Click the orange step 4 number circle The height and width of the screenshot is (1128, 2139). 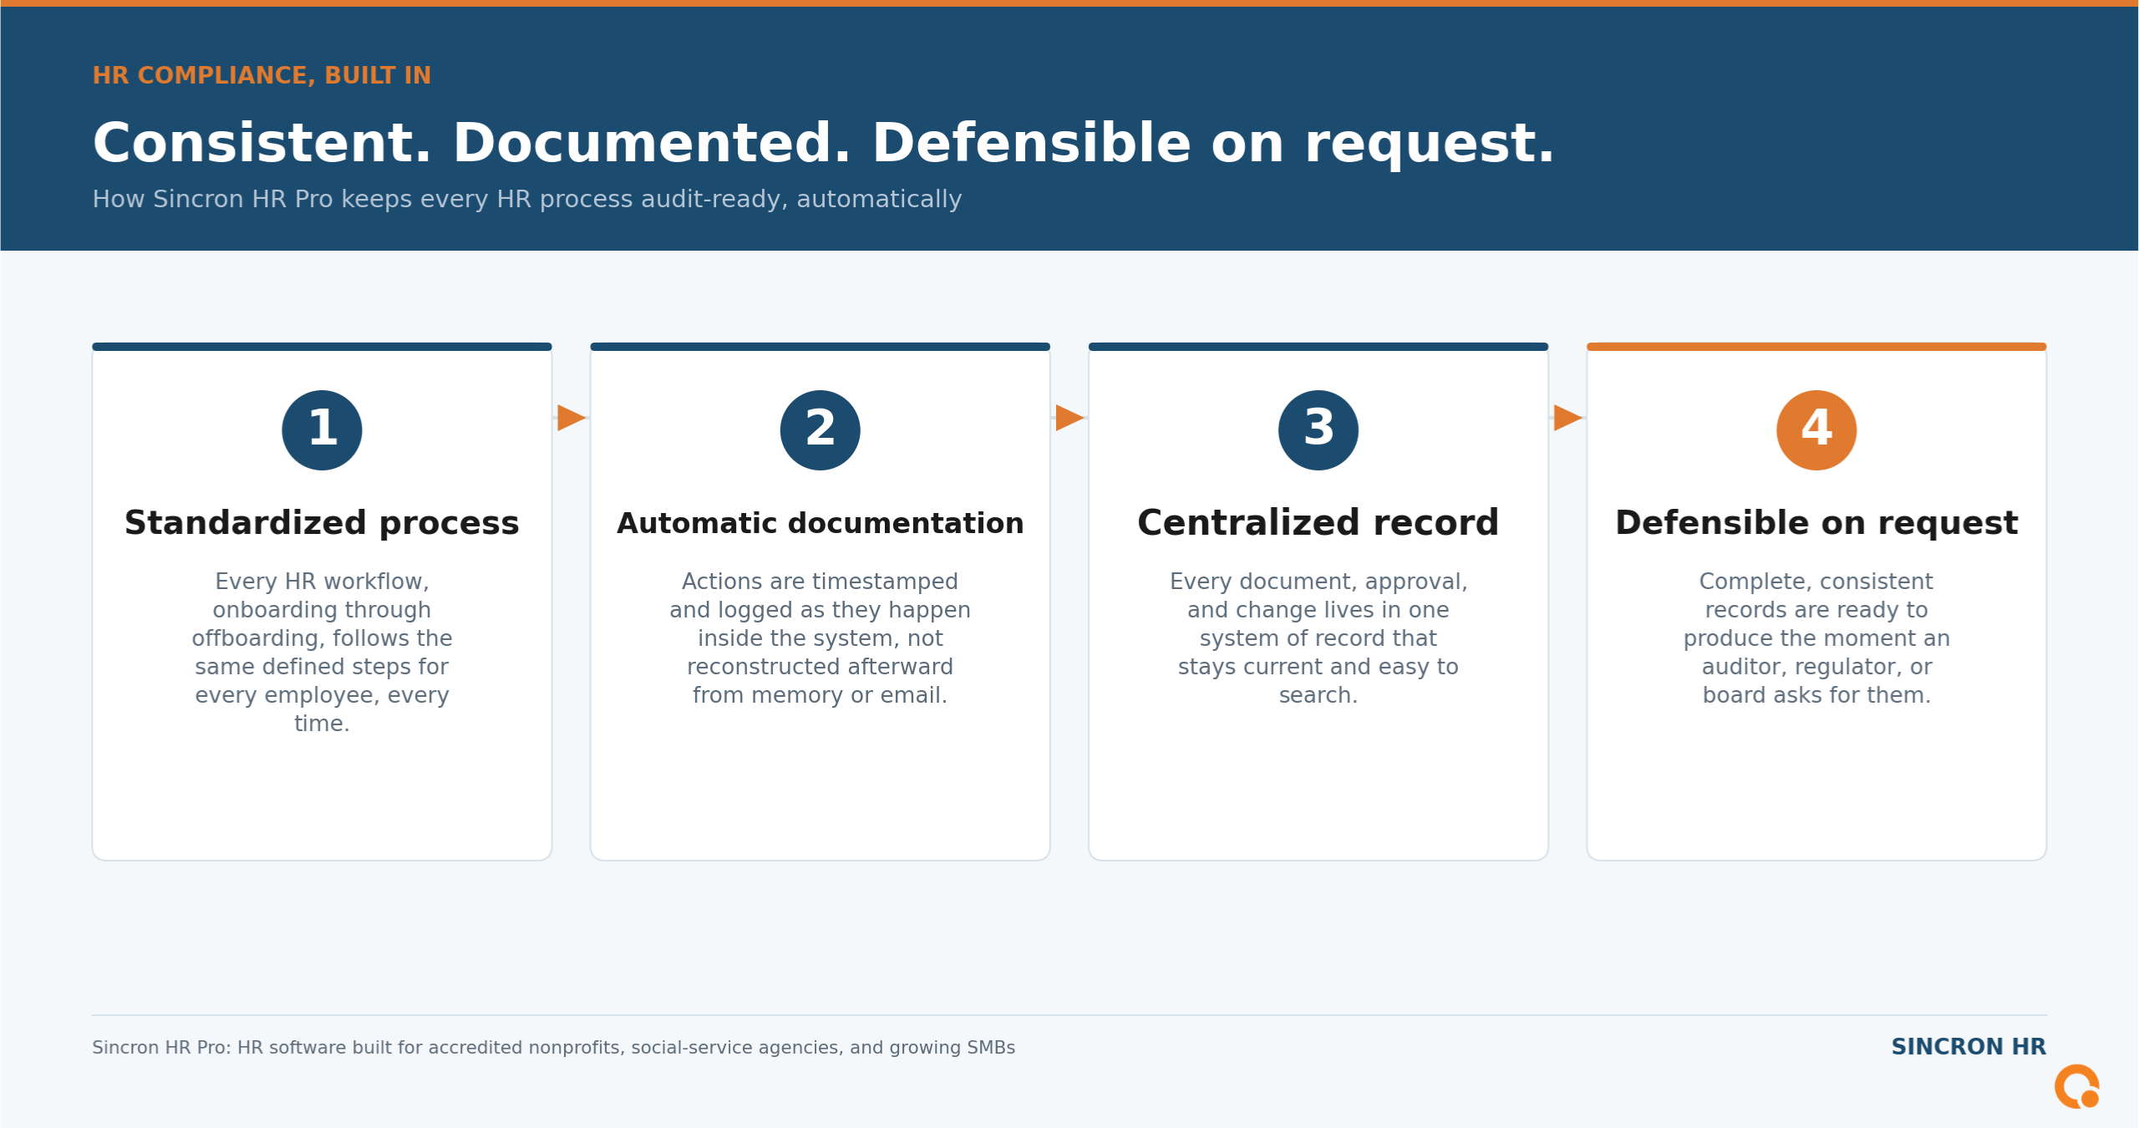pos(1816,429)
